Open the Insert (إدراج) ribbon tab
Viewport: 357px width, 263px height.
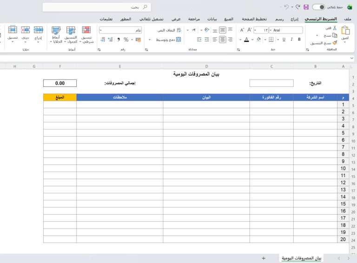(295, 19)
